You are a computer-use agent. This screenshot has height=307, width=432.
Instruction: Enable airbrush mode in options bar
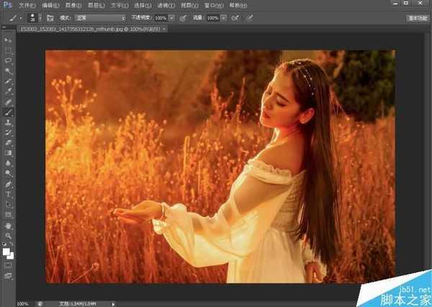click(236, 17)
